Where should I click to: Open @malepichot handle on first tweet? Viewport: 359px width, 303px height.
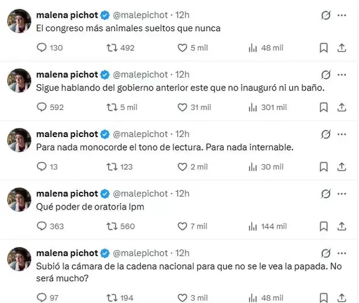(141, 15)
